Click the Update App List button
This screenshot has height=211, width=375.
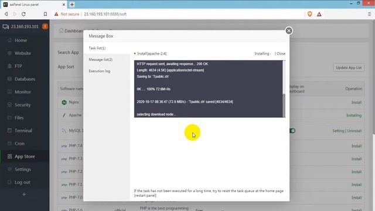349,68
